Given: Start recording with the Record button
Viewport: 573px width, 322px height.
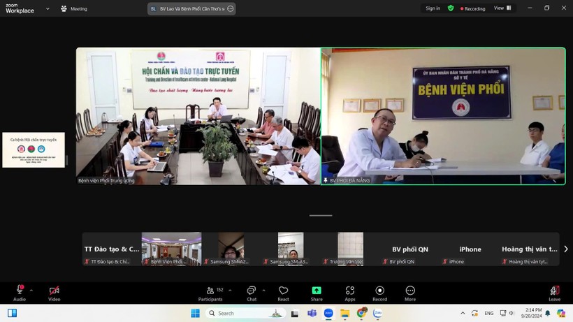Looking at the screenshot, I should [379, 293].
